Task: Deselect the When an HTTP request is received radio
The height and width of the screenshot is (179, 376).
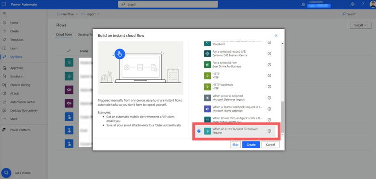Action: click(199, 131)
